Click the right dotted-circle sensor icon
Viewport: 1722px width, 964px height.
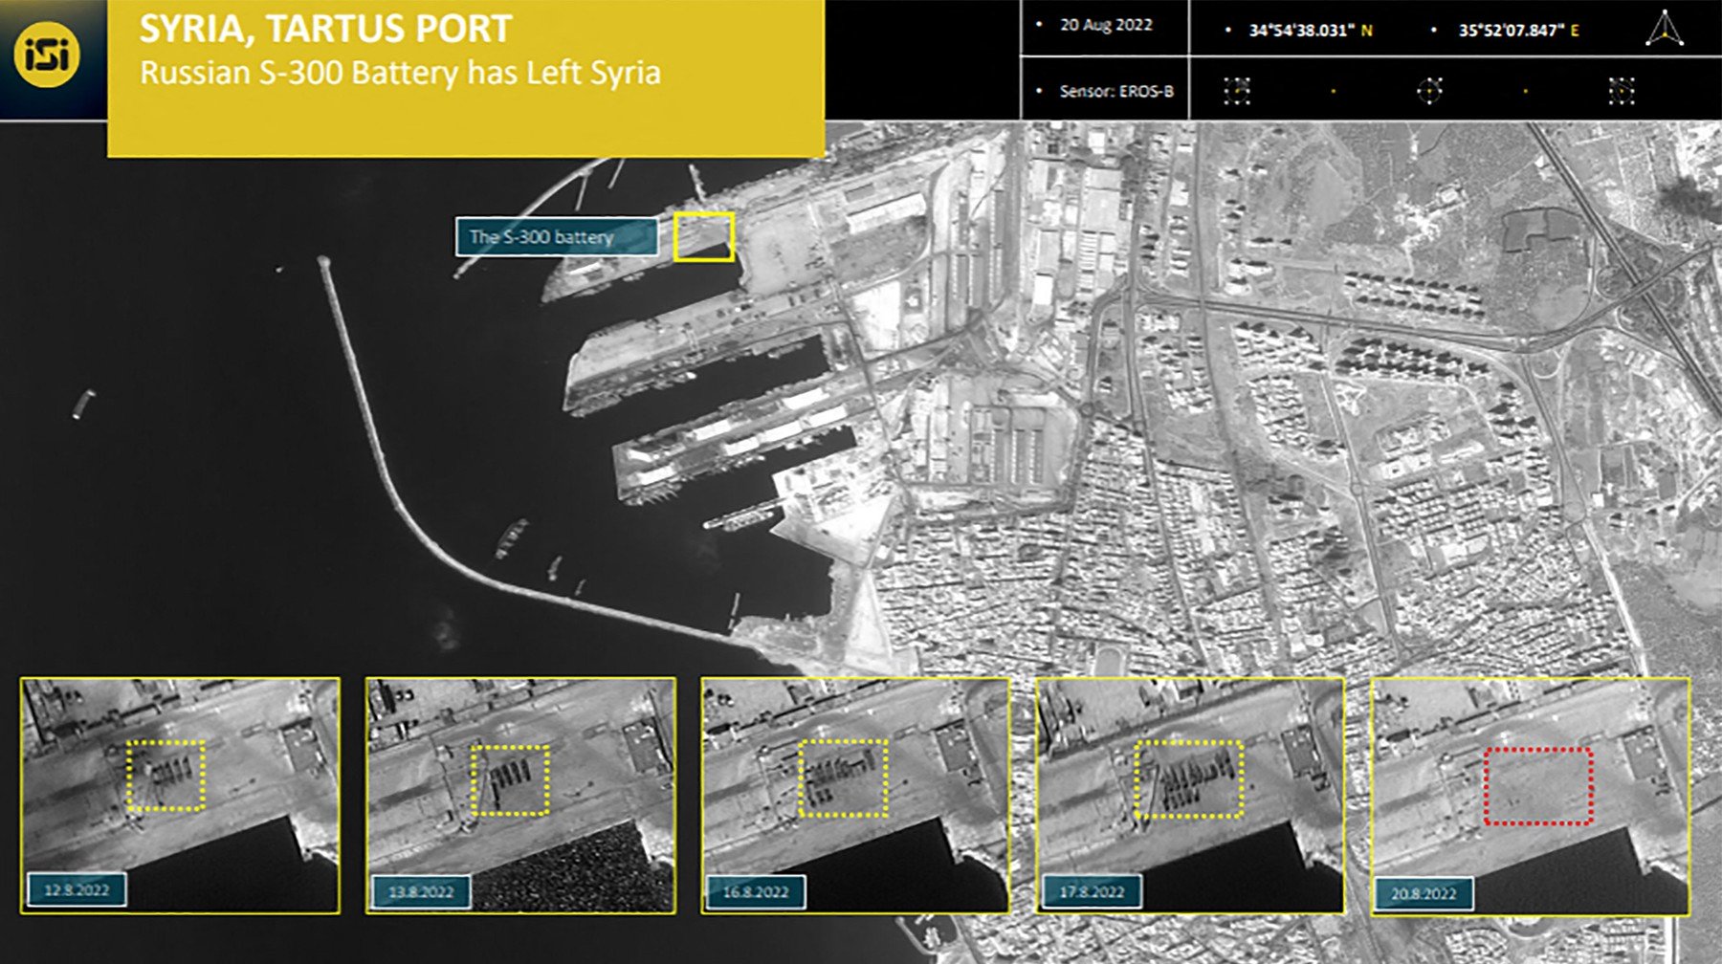click(x=1621, y=92)
